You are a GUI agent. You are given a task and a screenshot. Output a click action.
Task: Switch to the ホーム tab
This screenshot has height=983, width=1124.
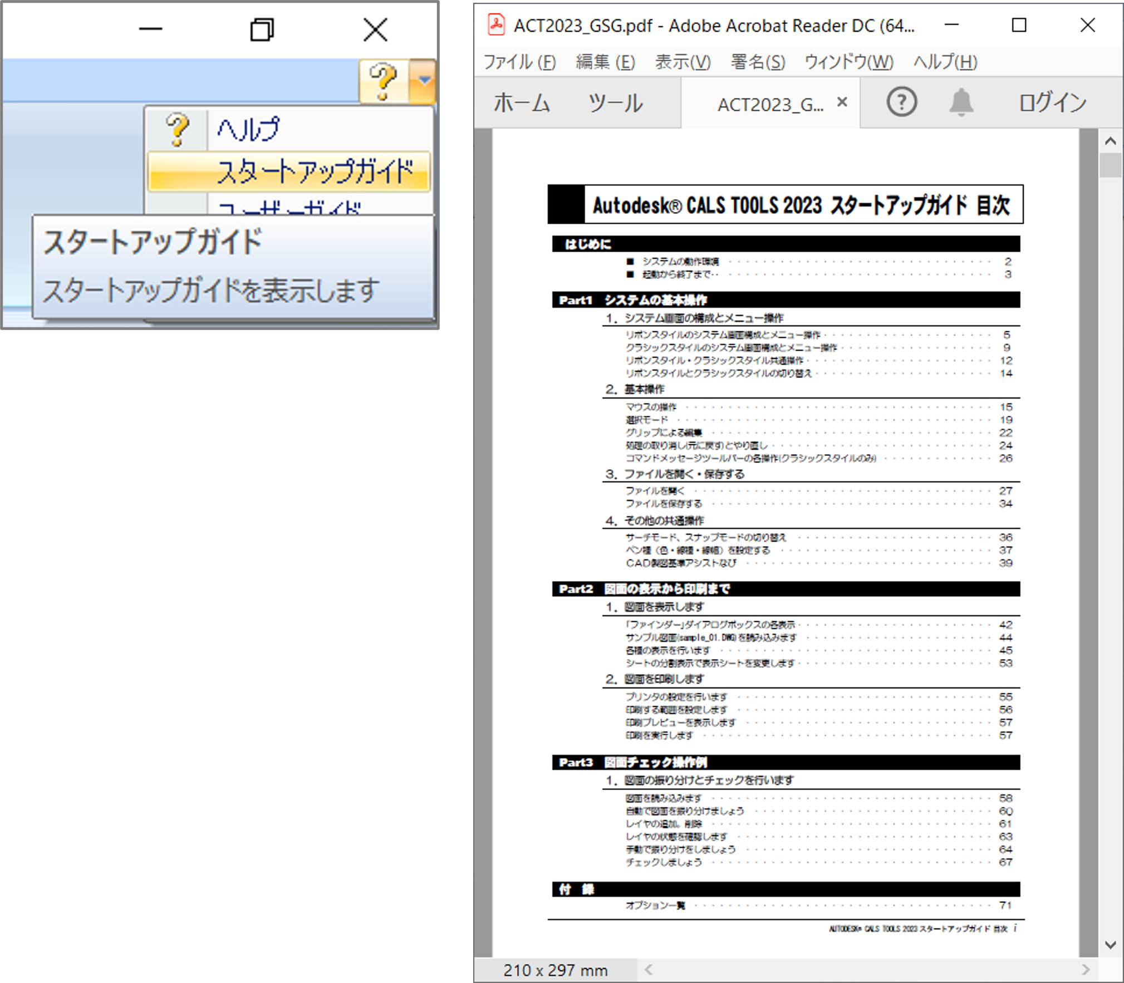[x=522, y=103]
